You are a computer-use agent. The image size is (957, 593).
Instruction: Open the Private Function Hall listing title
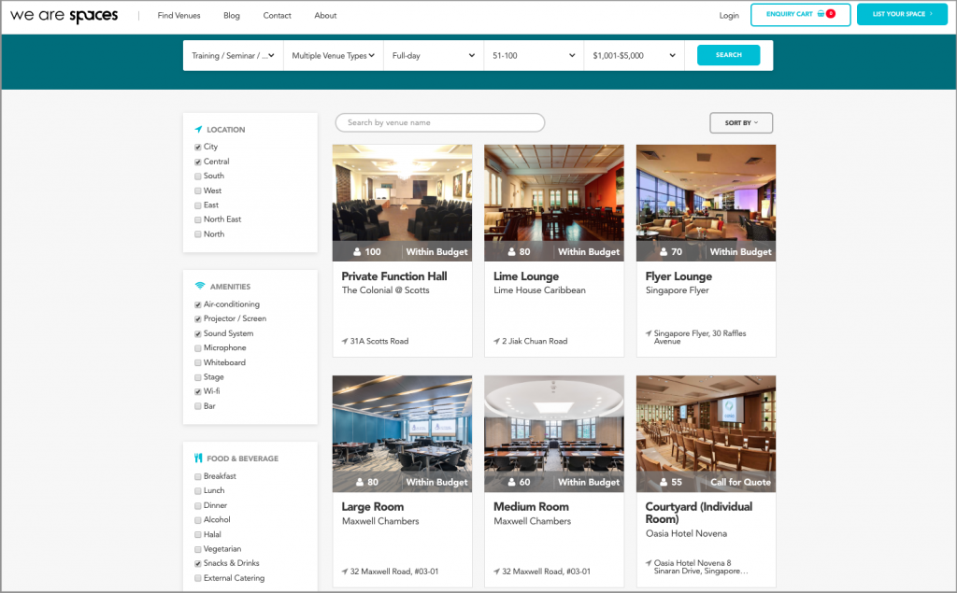(x=394, y=276)
